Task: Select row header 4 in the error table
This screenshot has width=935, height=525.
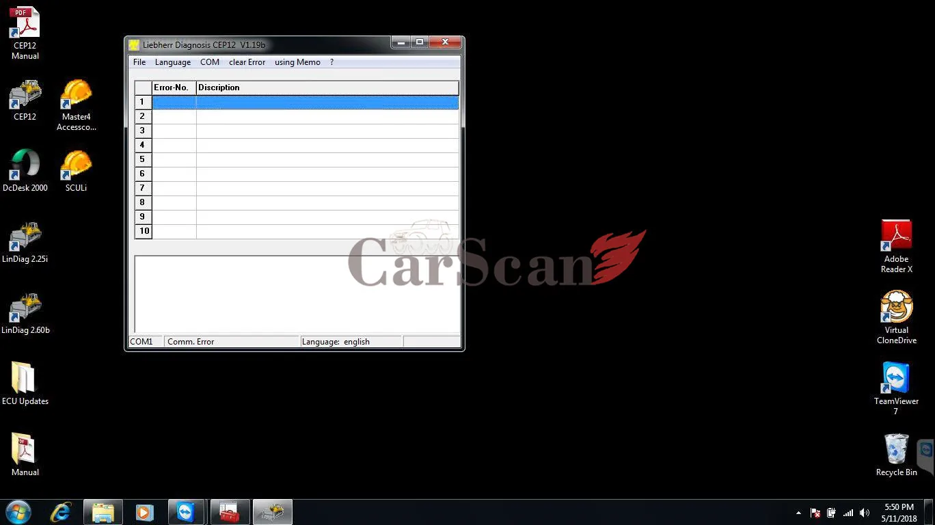Action: coord(143,145)
